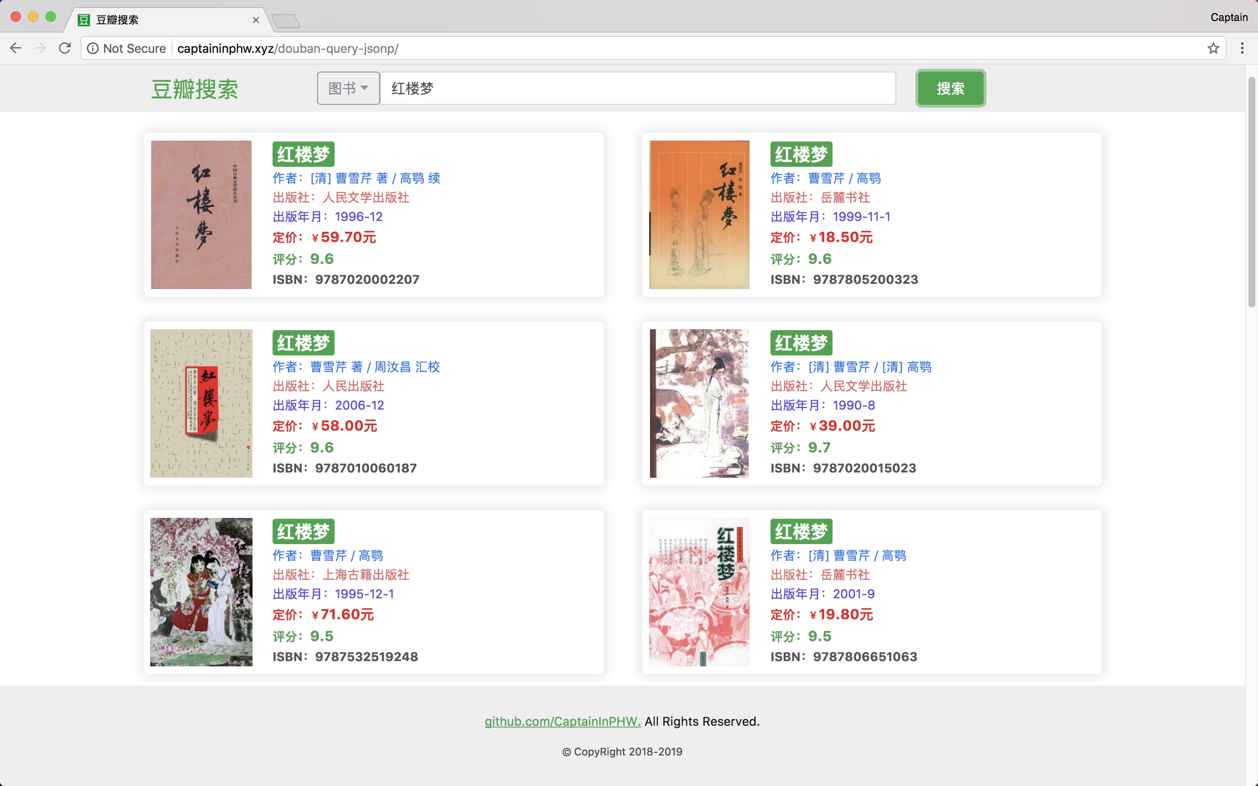Click the 1996 人民文学出版社 book cover
This screenshot has width=1258, height=786.
[x=201, y=215]
